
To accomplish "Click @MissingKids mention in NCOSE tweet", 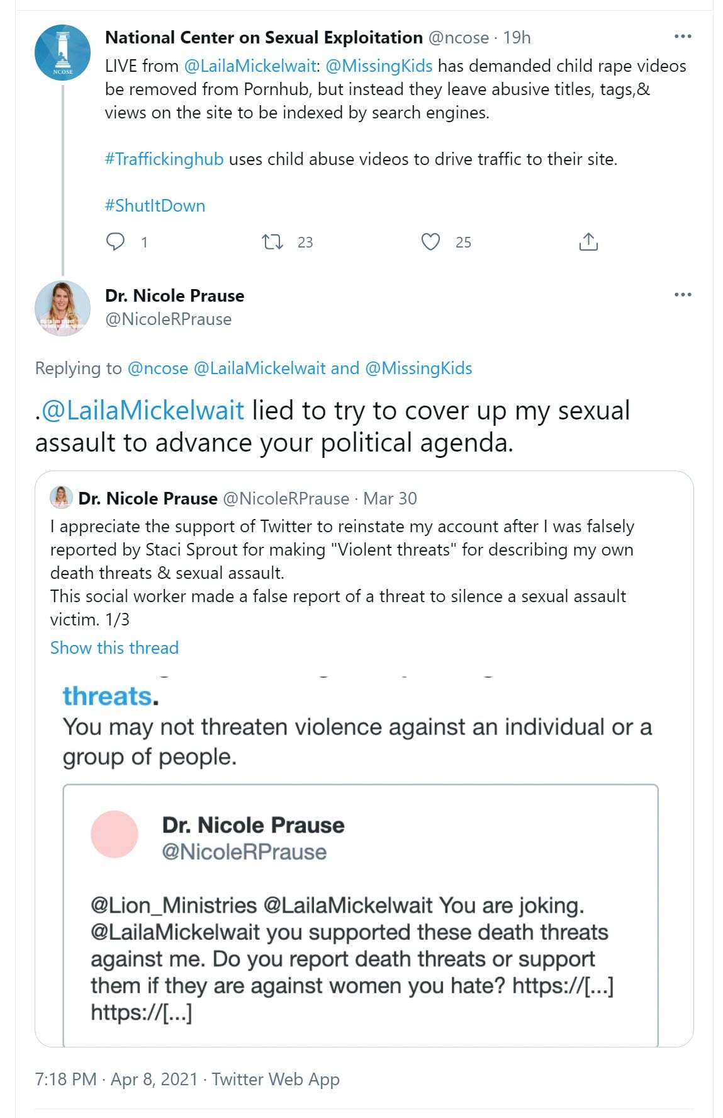I will pos(379,66).
